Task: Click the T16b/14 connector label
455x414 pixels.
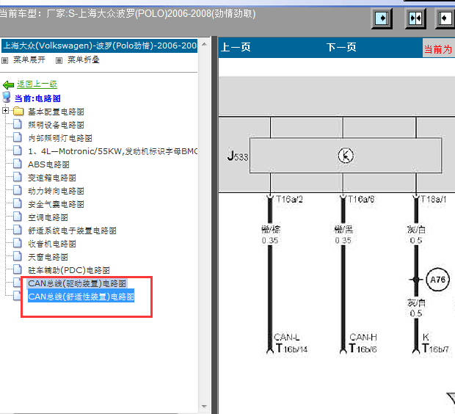Action: [x=291, y=349]
